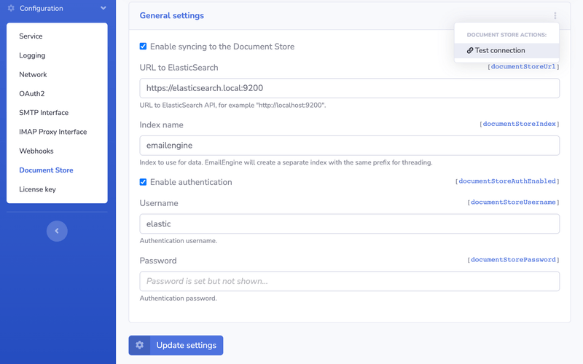Select Test connection from the actions menu
Screen dimensions: 583x364
pyautogui.click(x=499, y=51)
